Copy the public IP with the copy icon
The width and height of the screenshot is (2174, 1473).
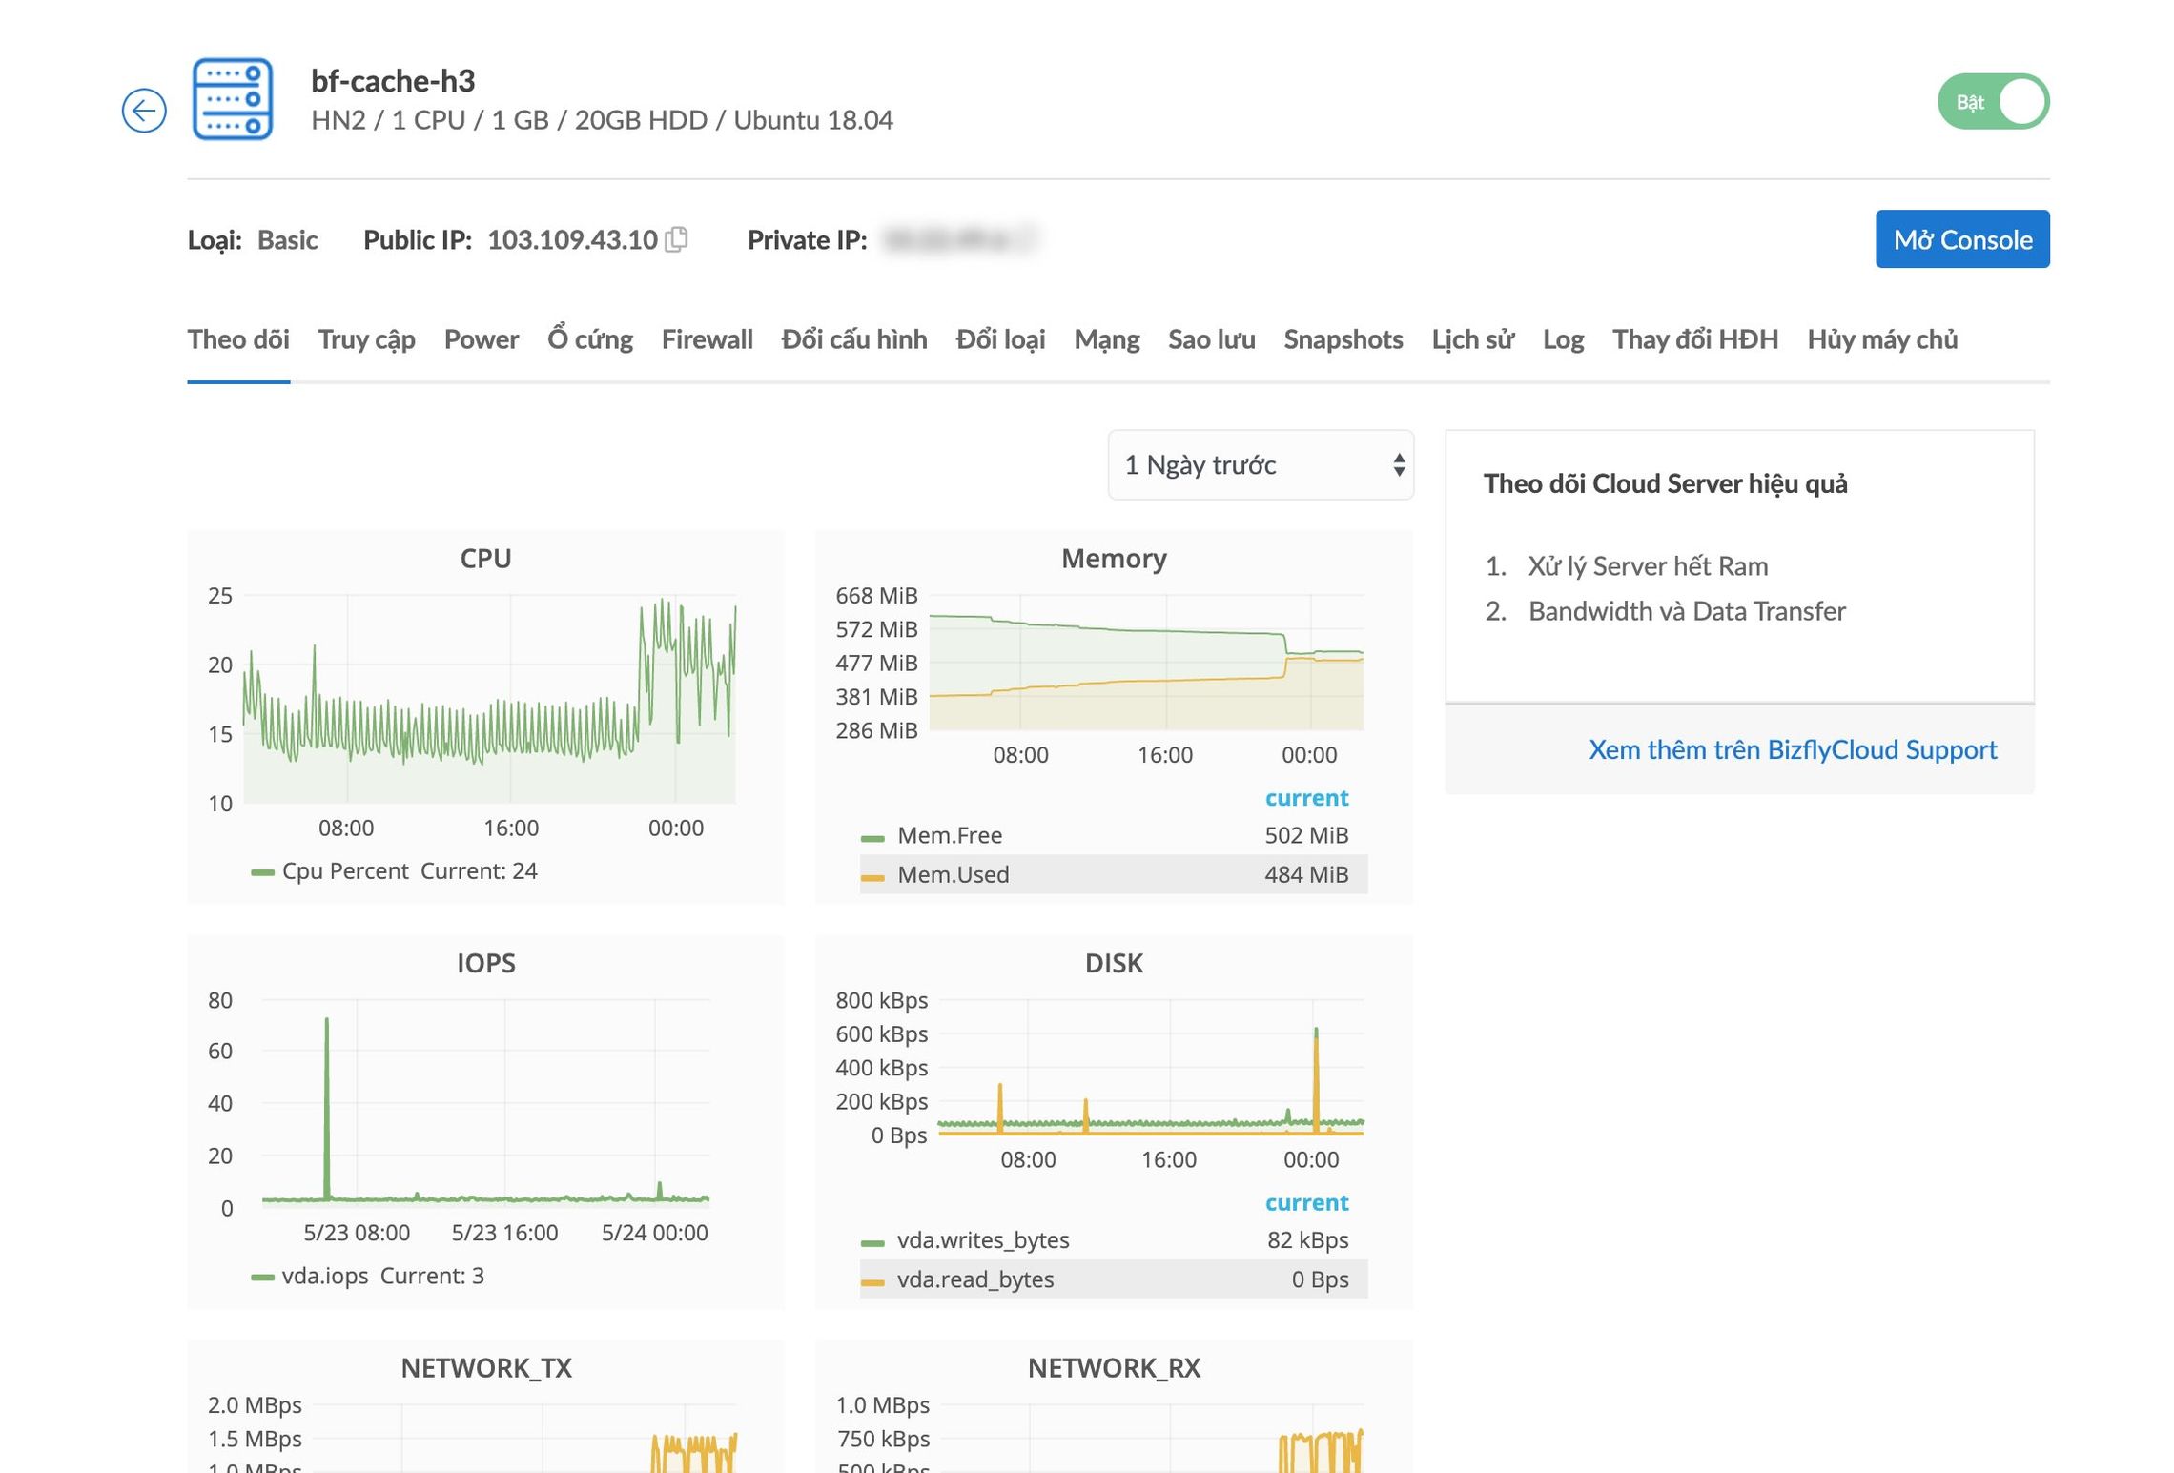click(676, 239)
